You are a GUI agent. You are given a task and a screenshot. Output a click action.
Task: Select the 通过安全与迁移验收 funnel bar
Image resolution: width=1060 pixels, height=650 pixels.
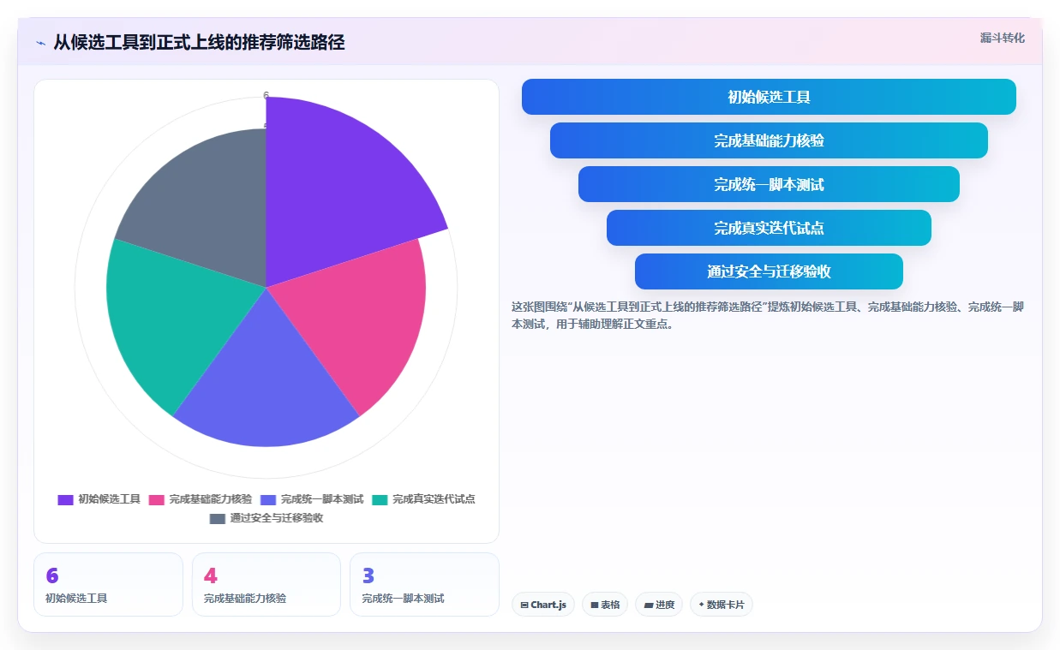click(769, 271)
